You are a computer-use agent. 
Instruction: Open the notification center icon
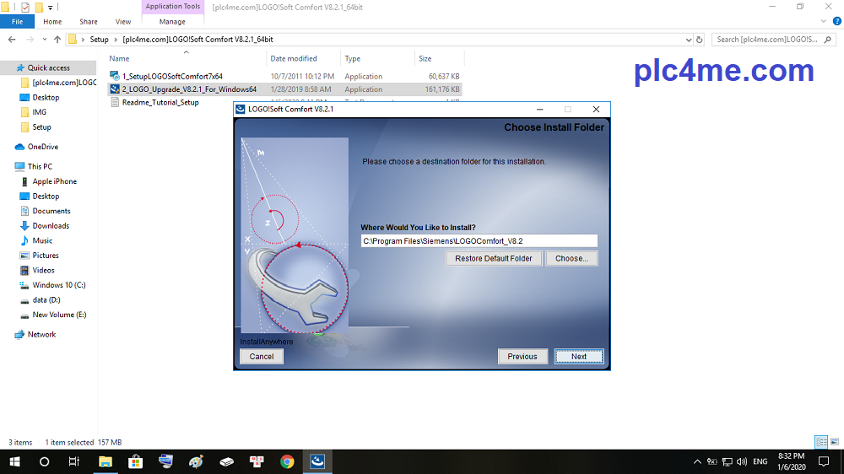coord(824,461)
